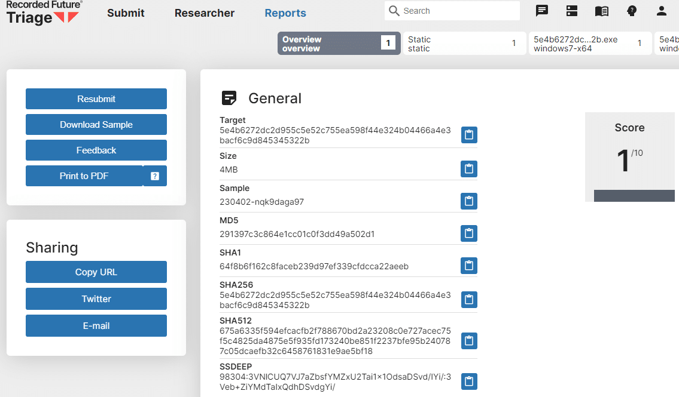This screenshot has height=397, width=679.
Task: Share the report on Twitter
Action: (x=96, y=299)
